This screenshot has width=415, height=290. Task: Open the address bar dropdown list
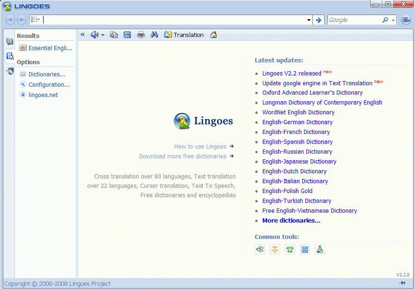308,20
